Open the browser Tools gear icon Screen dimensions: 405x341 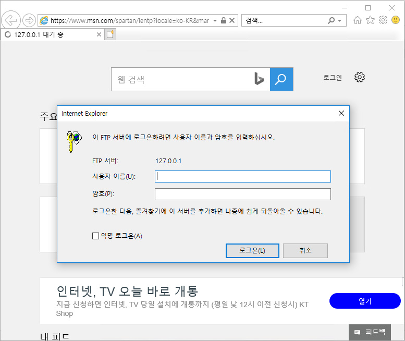383,20
